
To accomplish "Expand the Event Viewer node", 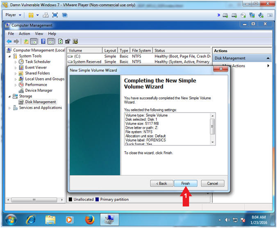I will (x=16, y=68).
